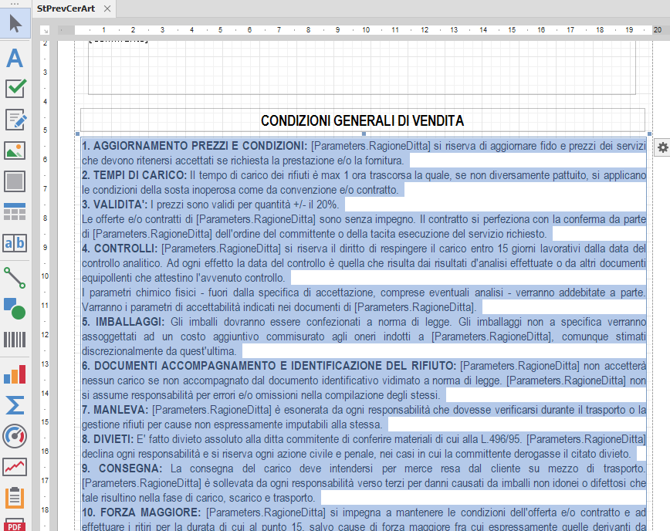Select the Pointer tool in toolbox
Screen dimensions: 670x531
[x=15, y=24]
